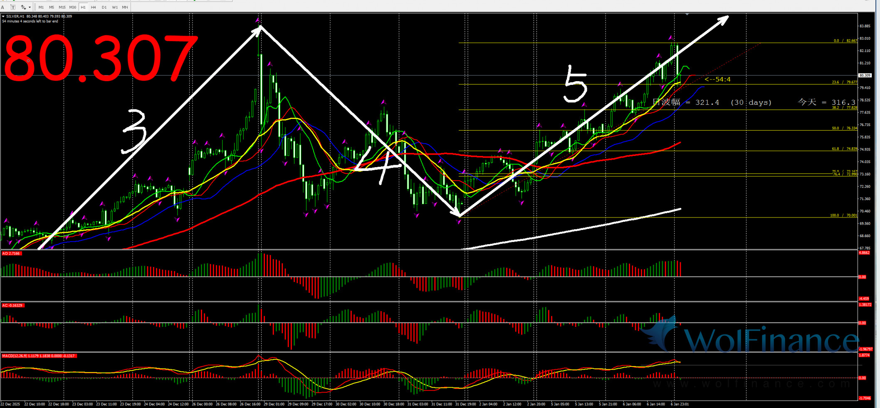Switch chart to M15 timeframe
880x408 pixels.
62,7
